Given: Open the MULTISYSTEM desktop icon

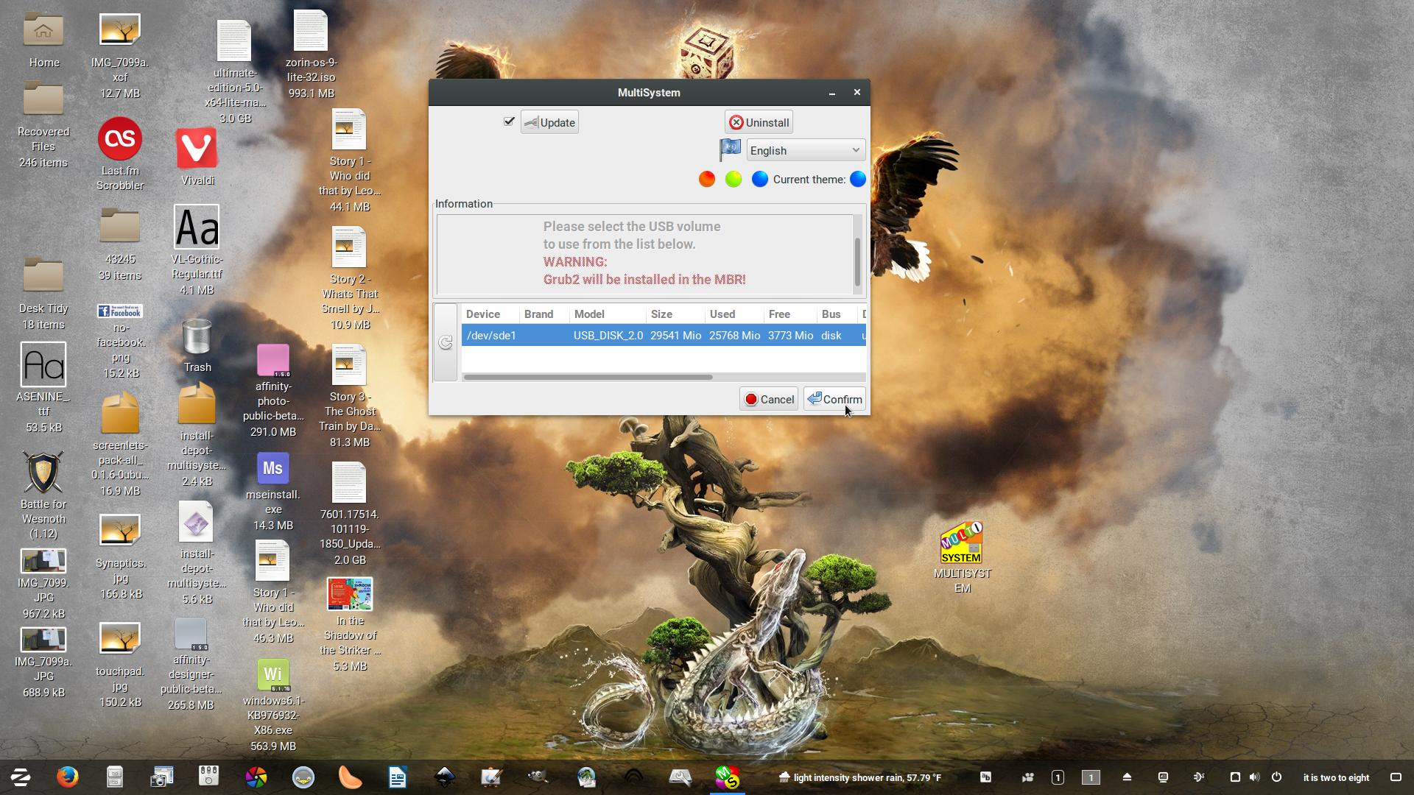Looking at the screenshot, I should (x=962, y=543).
